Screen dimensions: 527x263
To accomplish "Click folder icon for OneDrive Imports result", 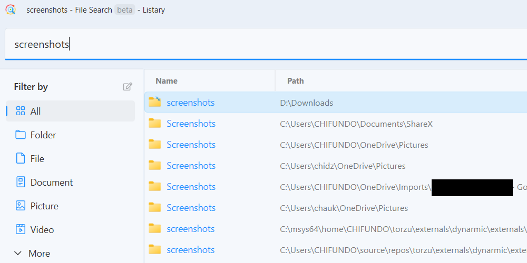I will 154,187.
